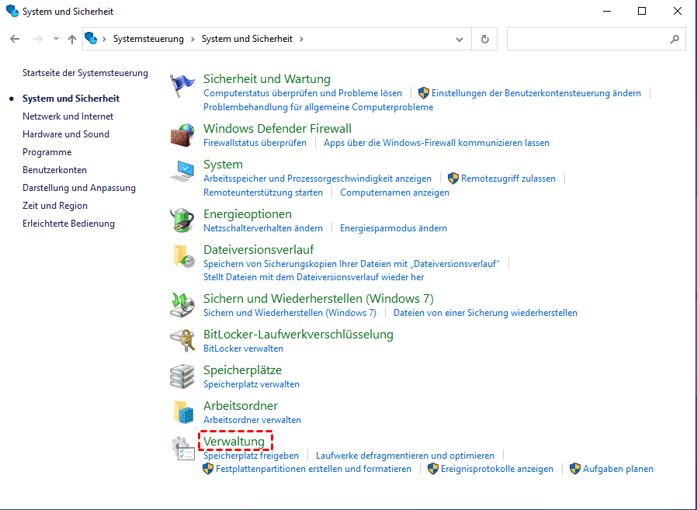697x510 pixels.
Task: Open the Dateiversionsverlauf heading
Action: click(258, 249)
